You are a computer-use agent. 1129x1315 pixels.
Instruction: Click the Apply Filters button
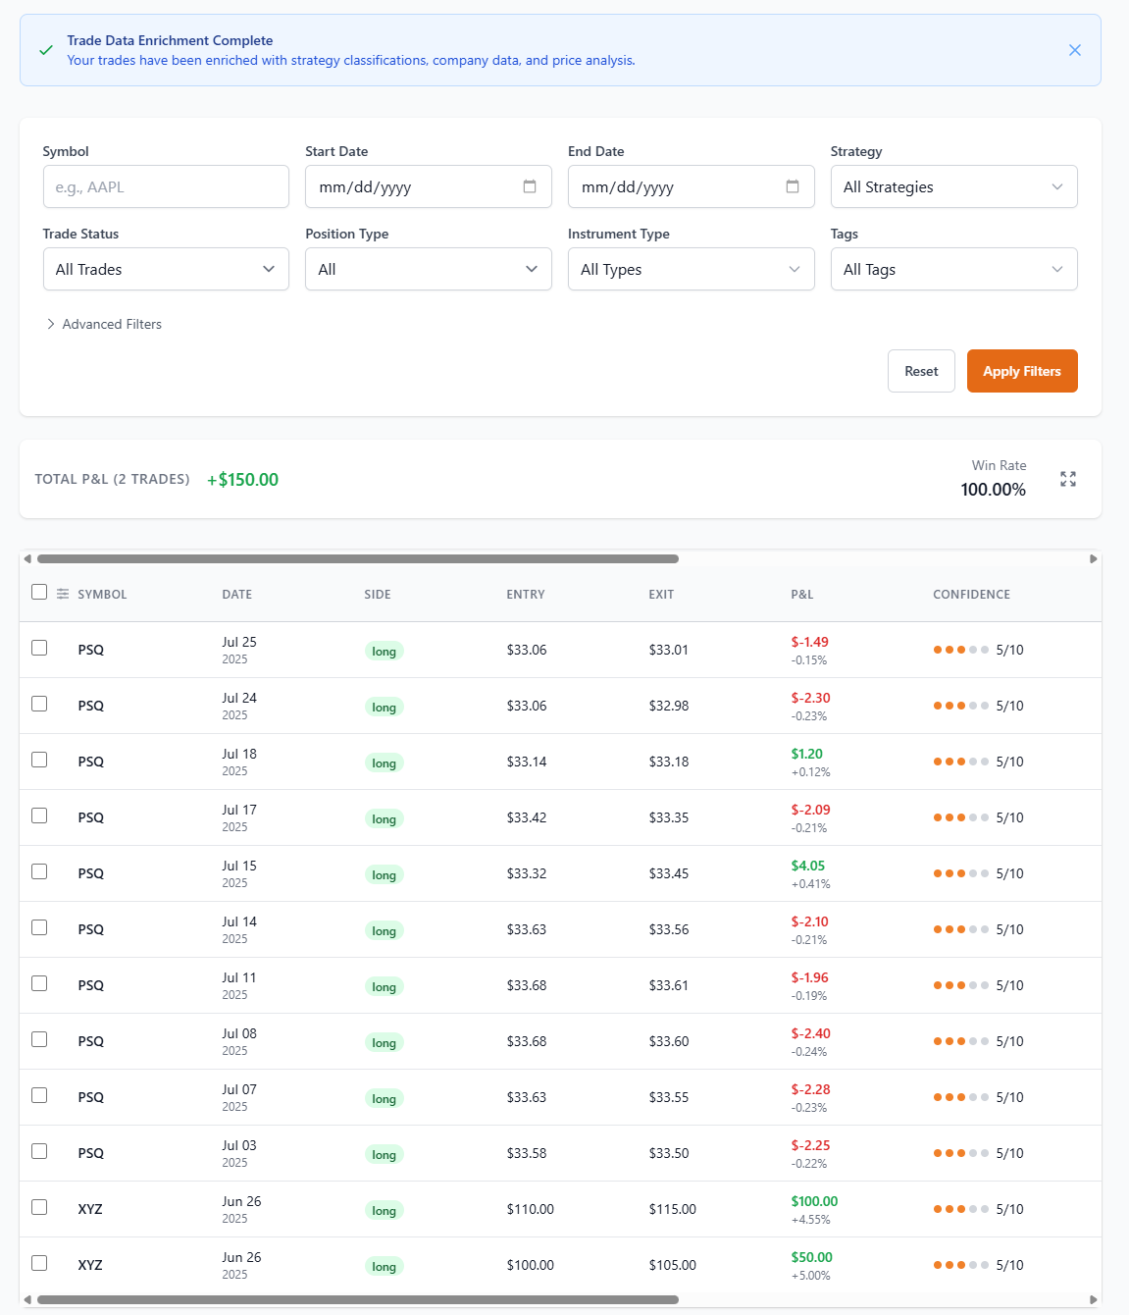pos(1021,371)
